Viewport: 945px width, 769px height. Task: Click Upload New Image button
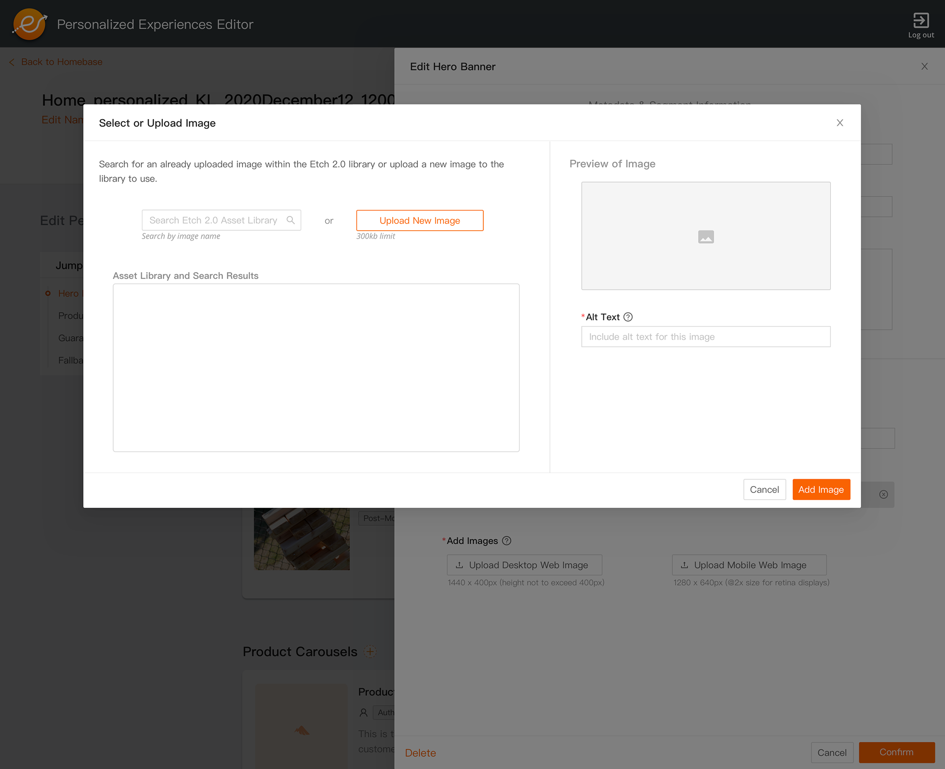coord(419,220)
